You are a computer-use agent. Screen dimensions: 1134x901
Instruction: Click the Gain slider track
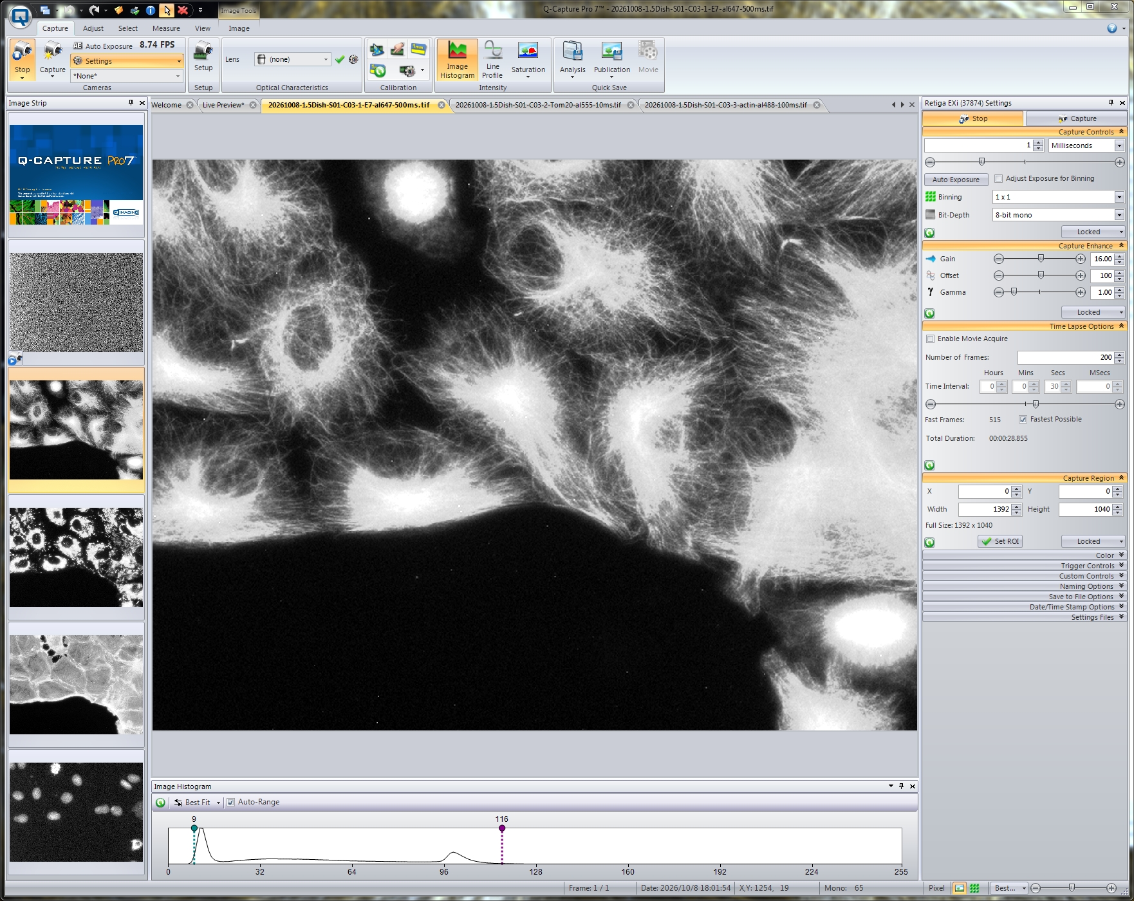click(x=1039, y=259)
